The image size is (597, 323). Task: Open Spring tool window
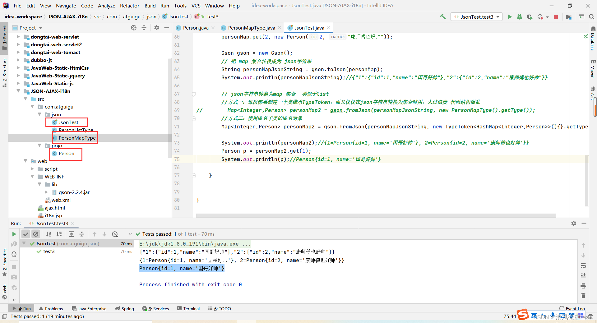(124, 308)
